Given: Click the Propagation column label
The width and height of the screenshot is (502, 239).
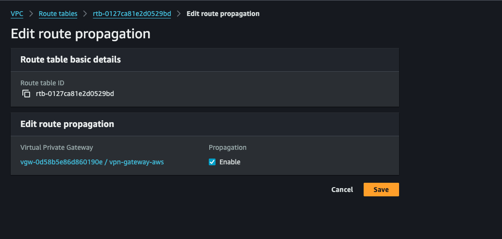Looking at the screenshot, I should tap(227, 147).
